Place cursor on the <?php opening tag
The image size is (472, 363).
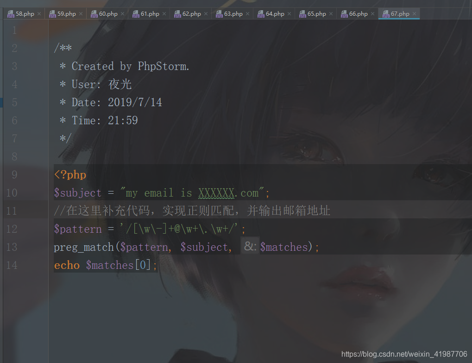[x=70, y=175]
